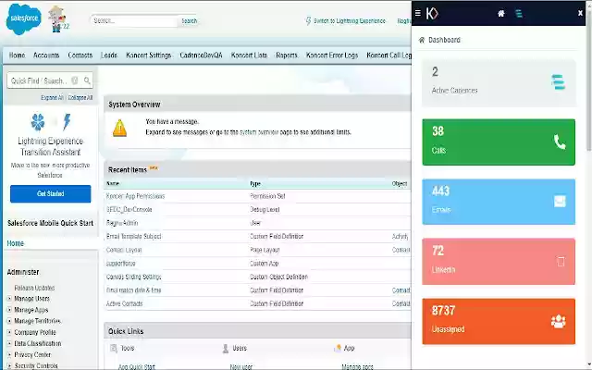Image resolution: width=592 pixels, height=370 pixels.
Task: Open the Reports tab
Action: [x=287, y=55]
